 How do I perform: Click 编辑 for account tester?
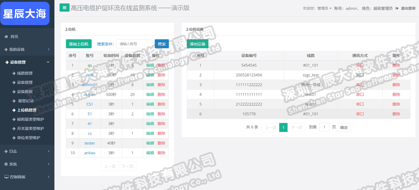(150, 143)
